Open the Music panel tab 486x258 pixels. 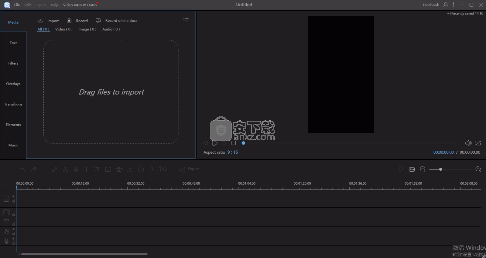13,145
